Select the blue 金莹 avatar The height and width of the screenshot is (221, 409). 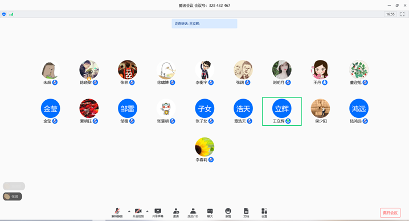50,108
